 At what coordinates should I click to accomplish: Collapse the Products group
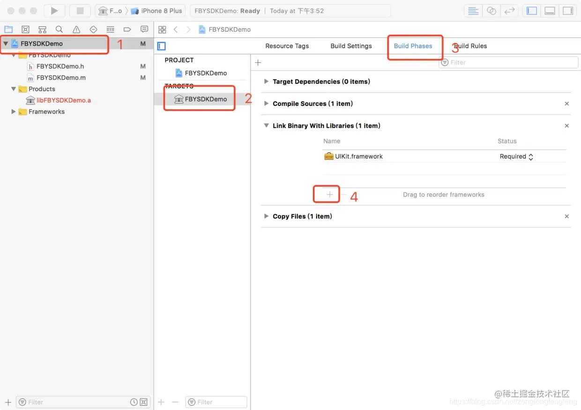[14, 89]
